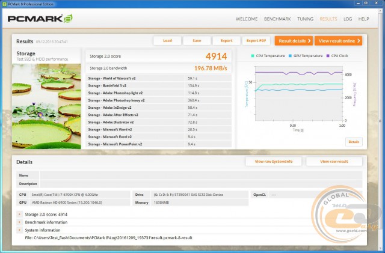Click CPU Clock legend swatch
The image size is (385, 253).
click(x=328, y=56)
